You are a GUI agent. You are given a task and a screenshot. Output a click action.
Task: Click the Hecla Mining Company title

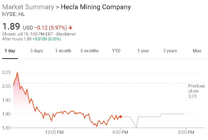[x=96, y=7]
